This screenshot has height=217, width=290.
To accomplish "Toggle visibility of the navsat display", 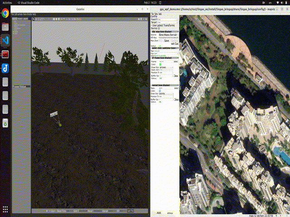I will click(x=151, y=85).
